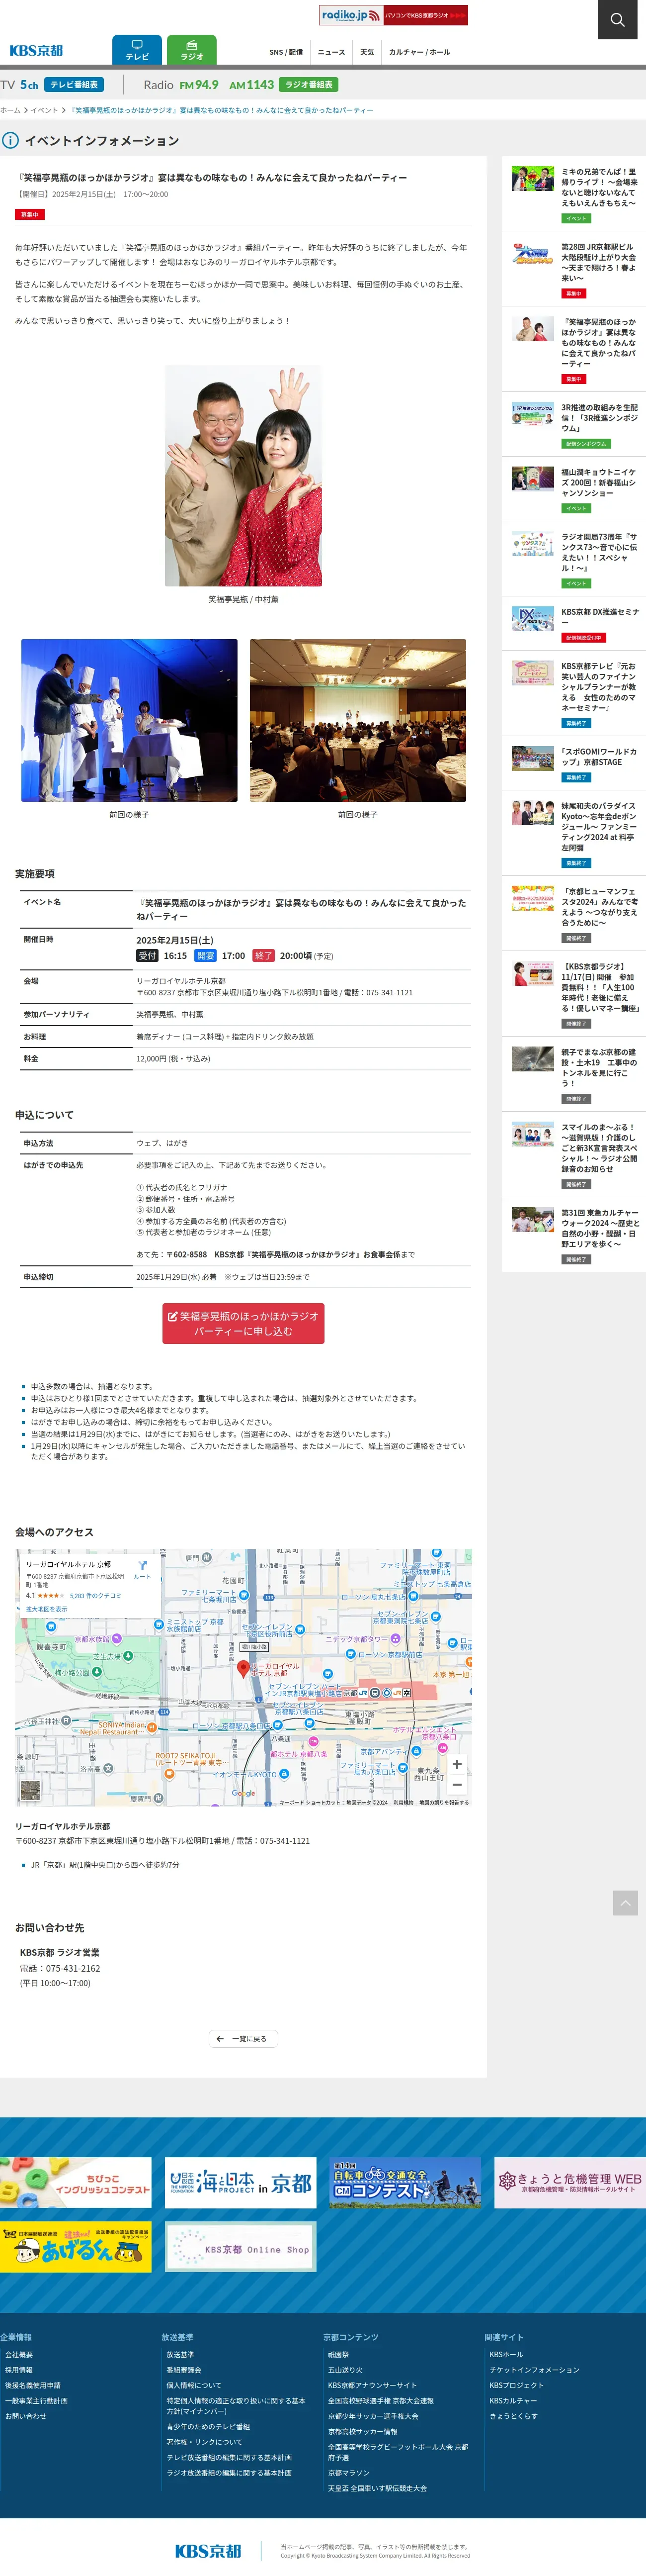Open sidebar item 第28回 JR京都駅ビル大階段駆け上がり大会
Viewport: 646px width, 2576px height.
tap(573, 269)
